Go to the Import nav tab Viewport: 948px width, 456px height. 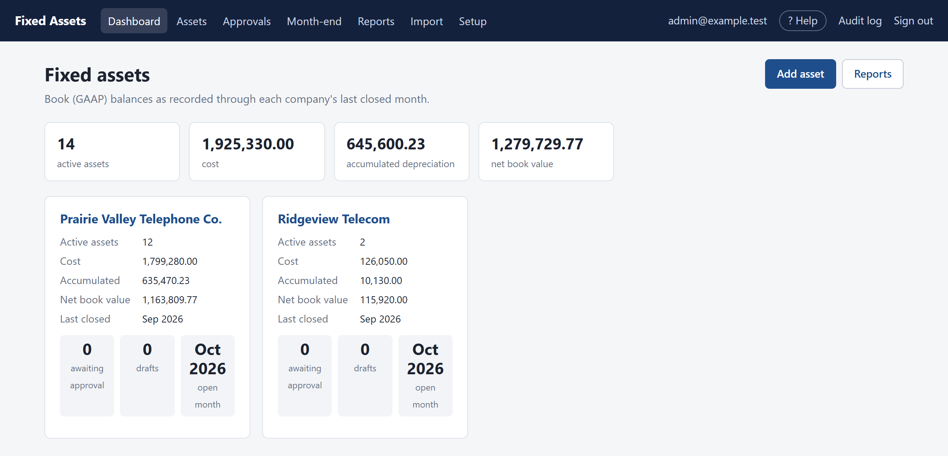[427, 21]
